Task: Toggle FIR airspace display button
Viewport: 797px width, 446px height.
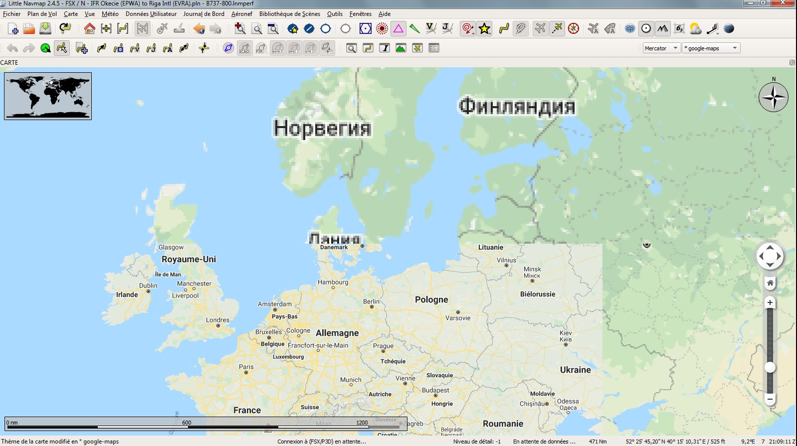Action: 261,48
